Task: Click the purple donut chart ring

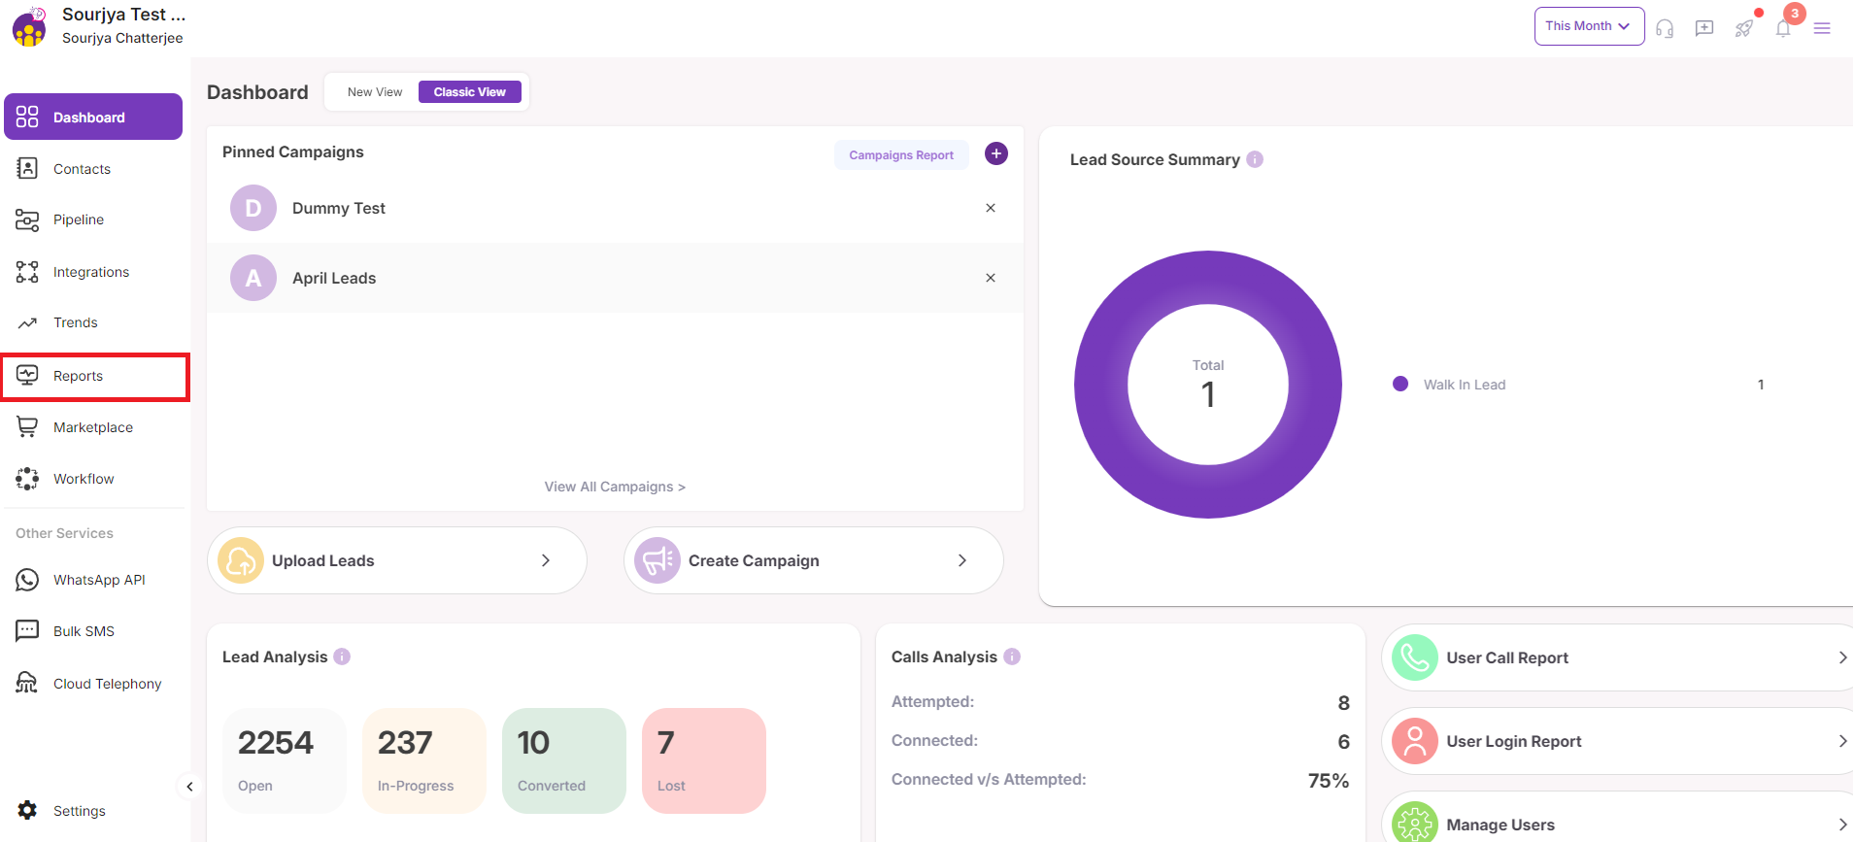Action: [1102, 385]
